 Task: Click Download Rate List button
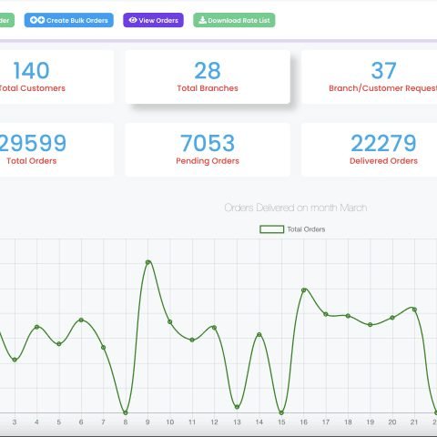(234, 20)
